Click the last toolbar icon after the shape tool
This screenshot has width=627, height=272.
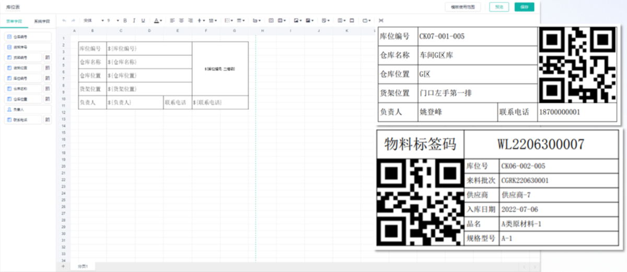380,20
